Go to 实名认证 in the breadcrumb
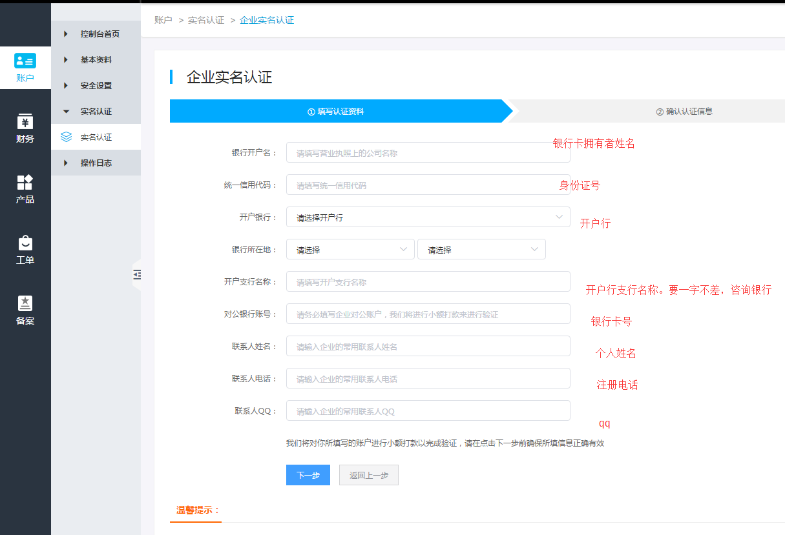This screenshot has width=785, height=535. point(206,20)
